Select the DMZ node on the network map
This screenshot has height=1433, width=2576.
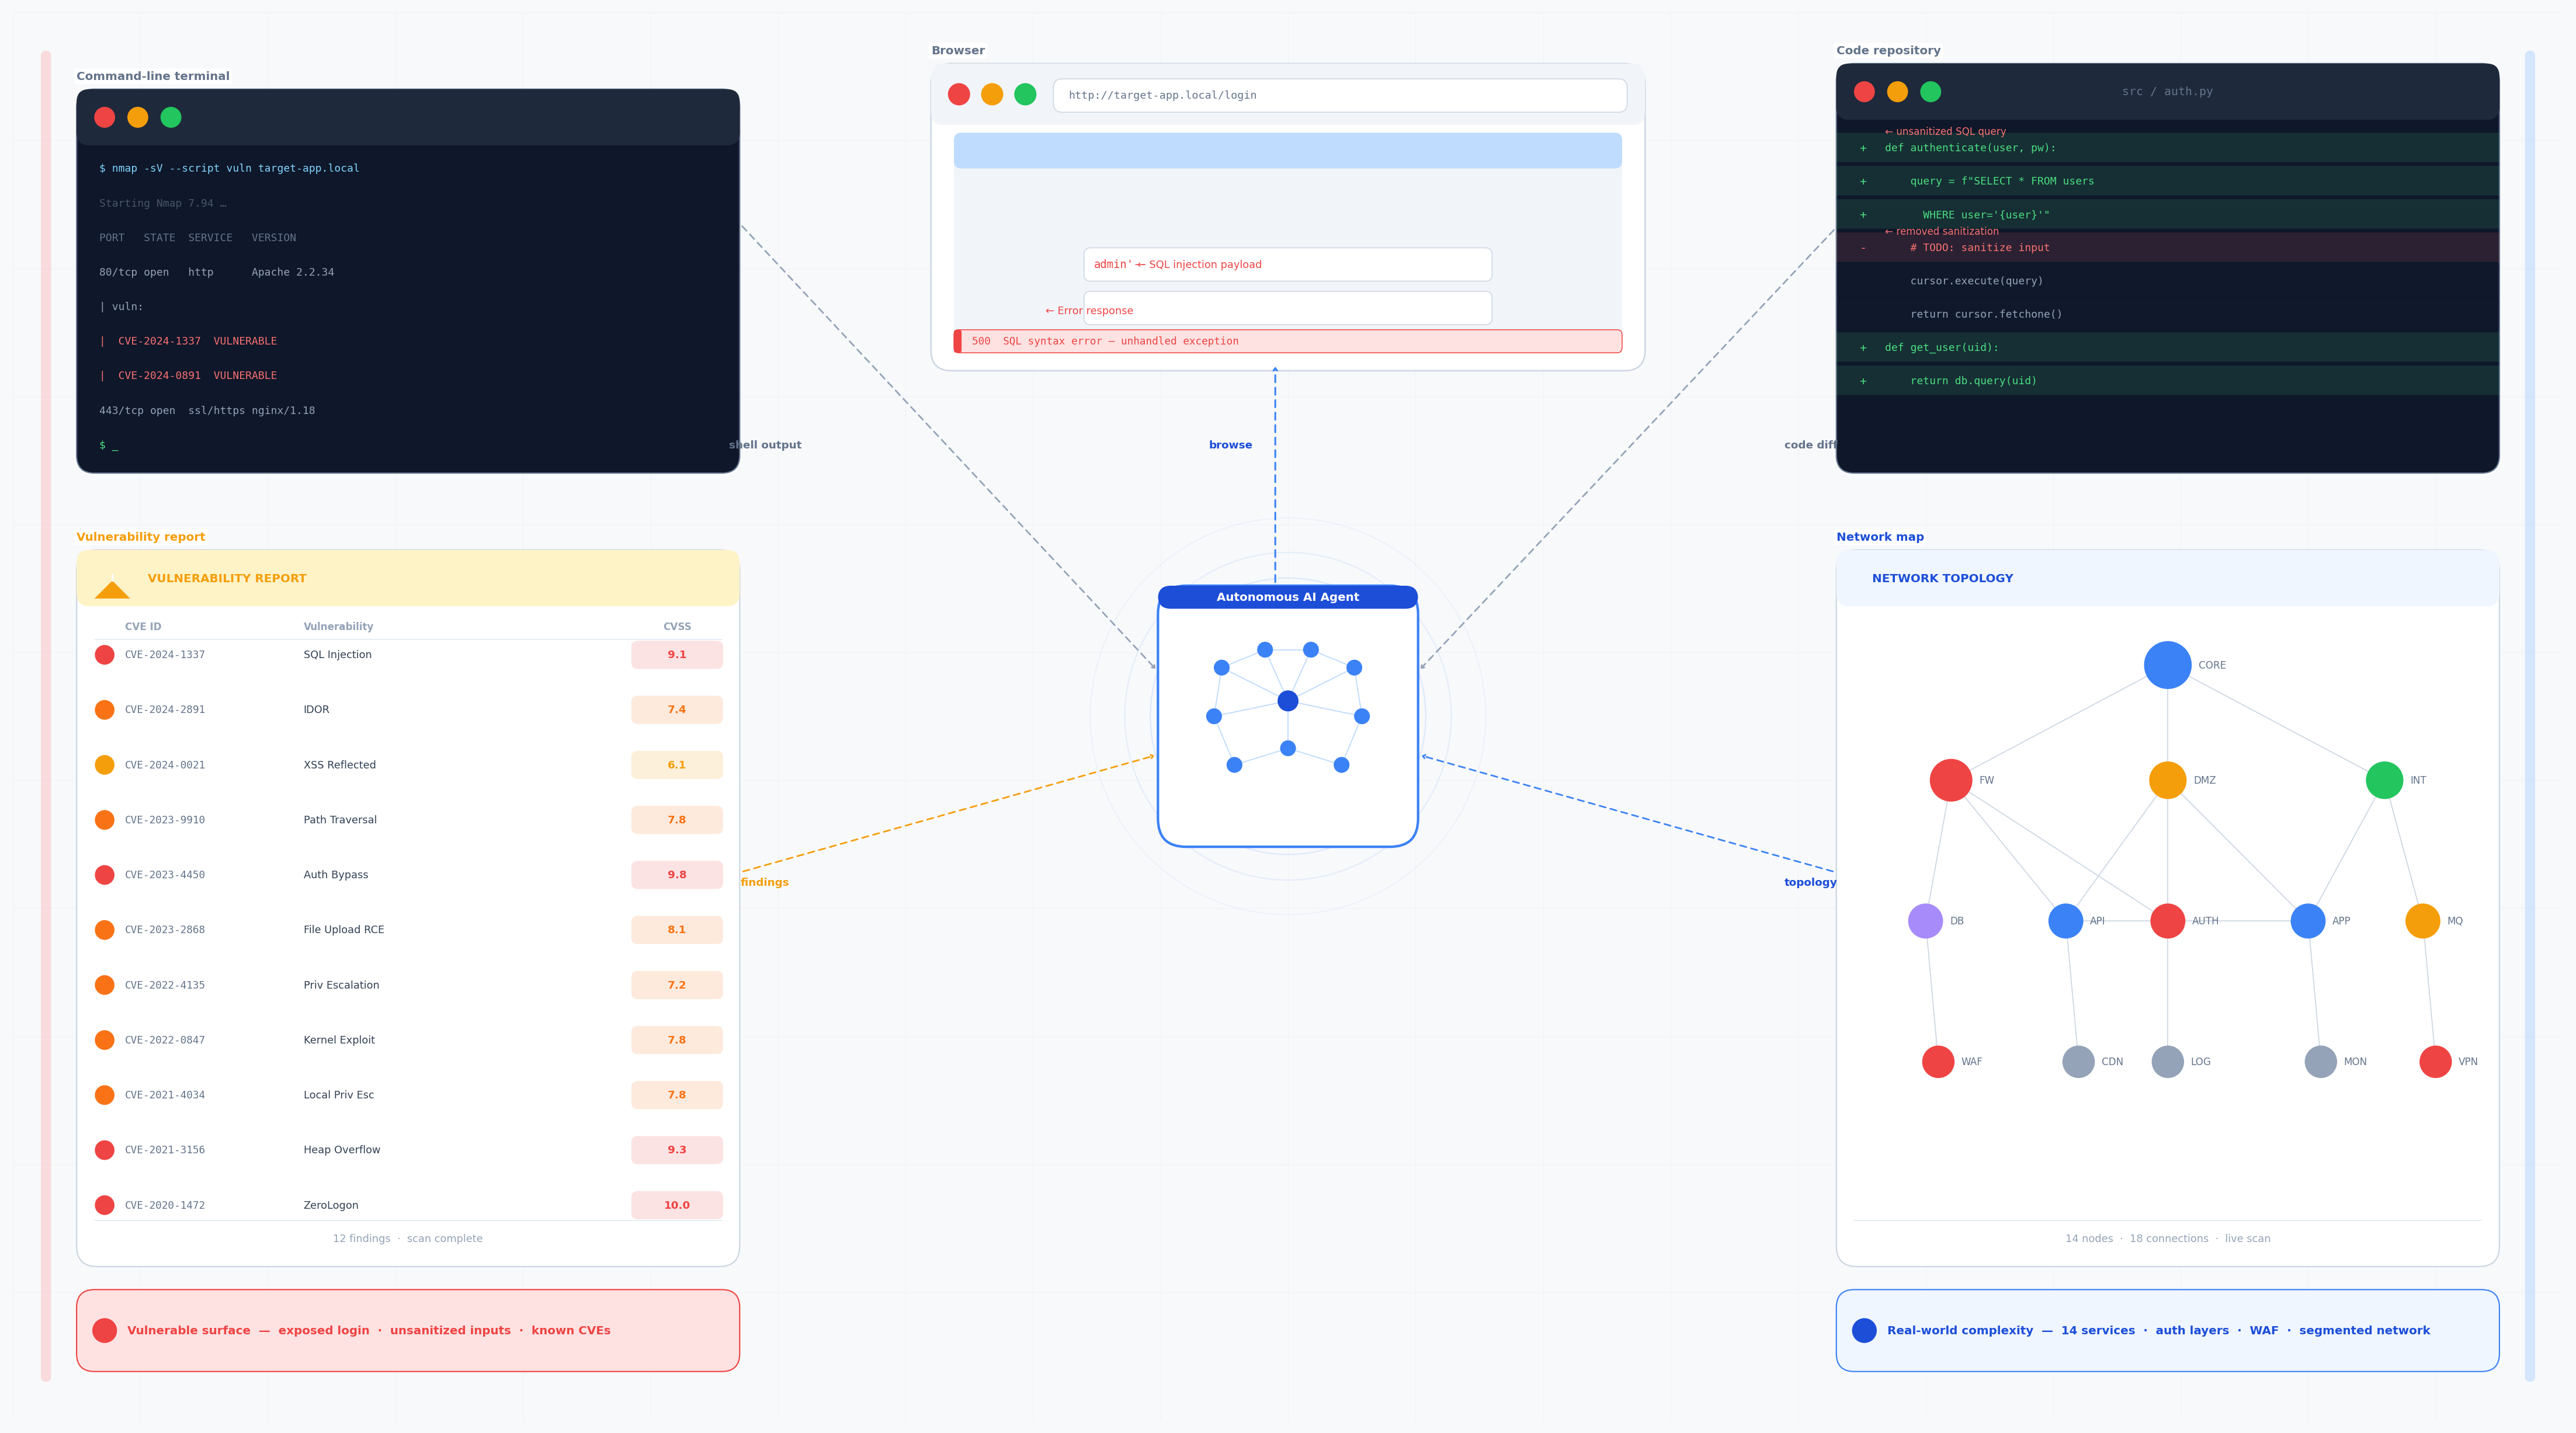coord(2167,780)
